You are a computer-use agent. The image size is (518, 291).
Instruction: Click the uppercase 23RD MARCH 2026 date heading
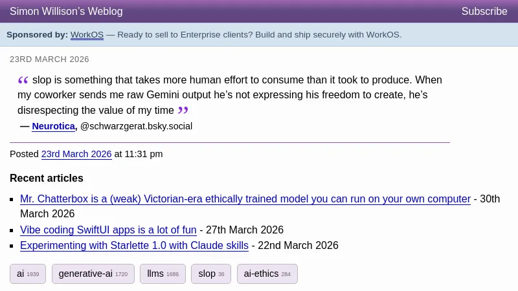(49, 59)
